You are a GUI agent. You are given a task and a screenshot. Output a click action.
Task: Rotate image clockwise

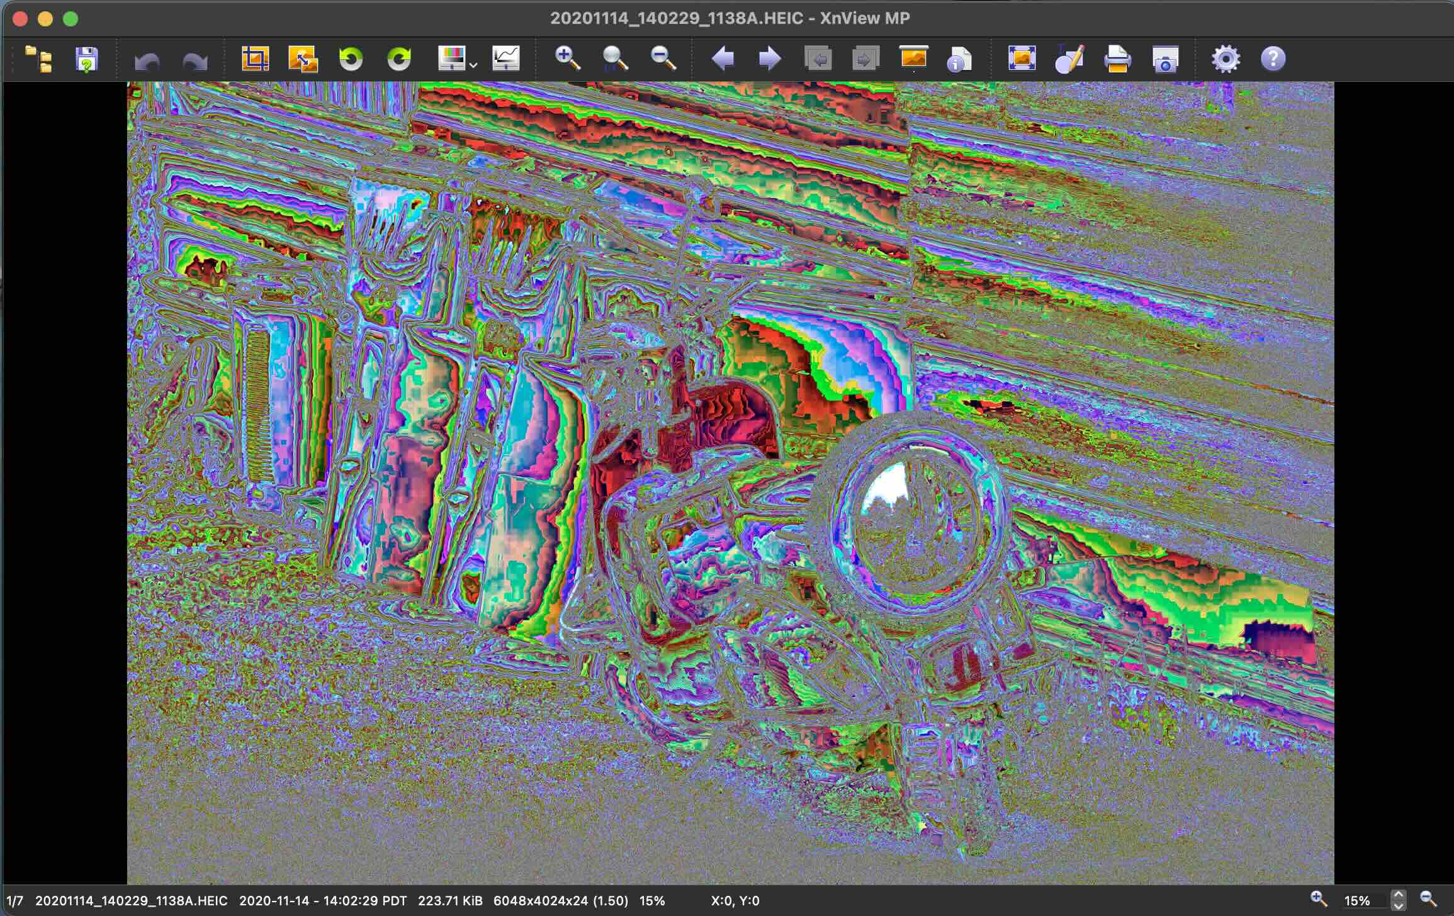[398, 59]
